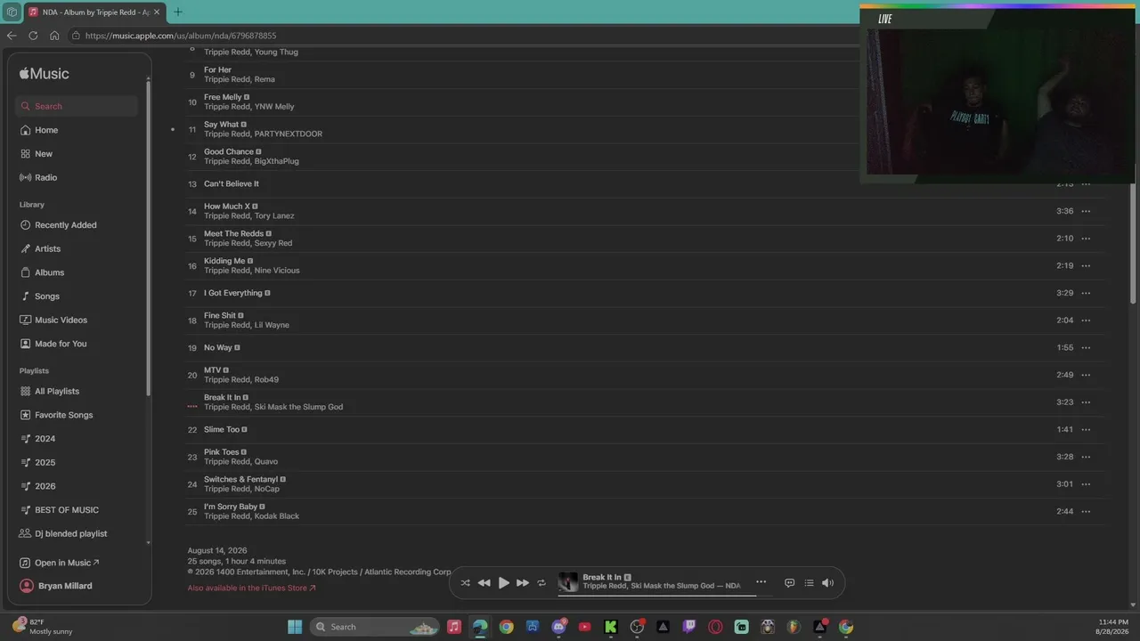Open more options for MTV track

pyautogui.click(x=1086, y=375)
